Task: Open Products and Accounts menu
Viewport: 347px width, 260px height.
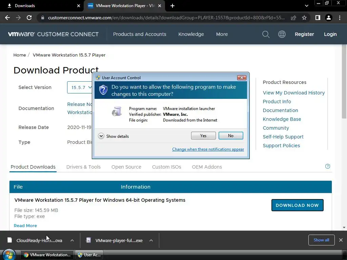Action: pos(140,34)
